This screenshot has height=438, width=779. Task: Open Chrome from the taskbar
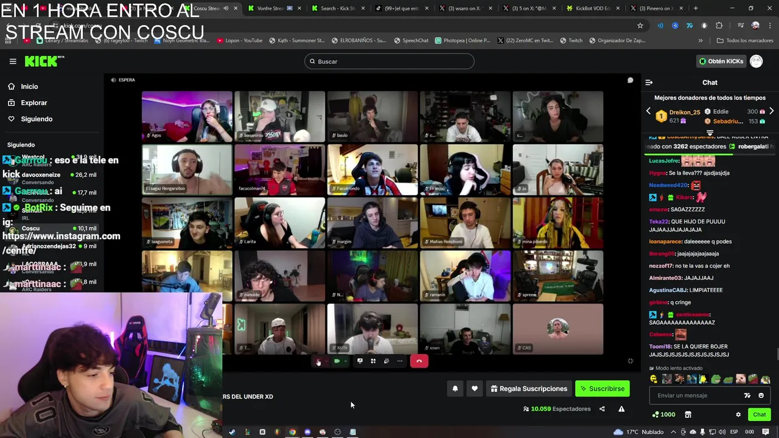click(x=292, y=432)
